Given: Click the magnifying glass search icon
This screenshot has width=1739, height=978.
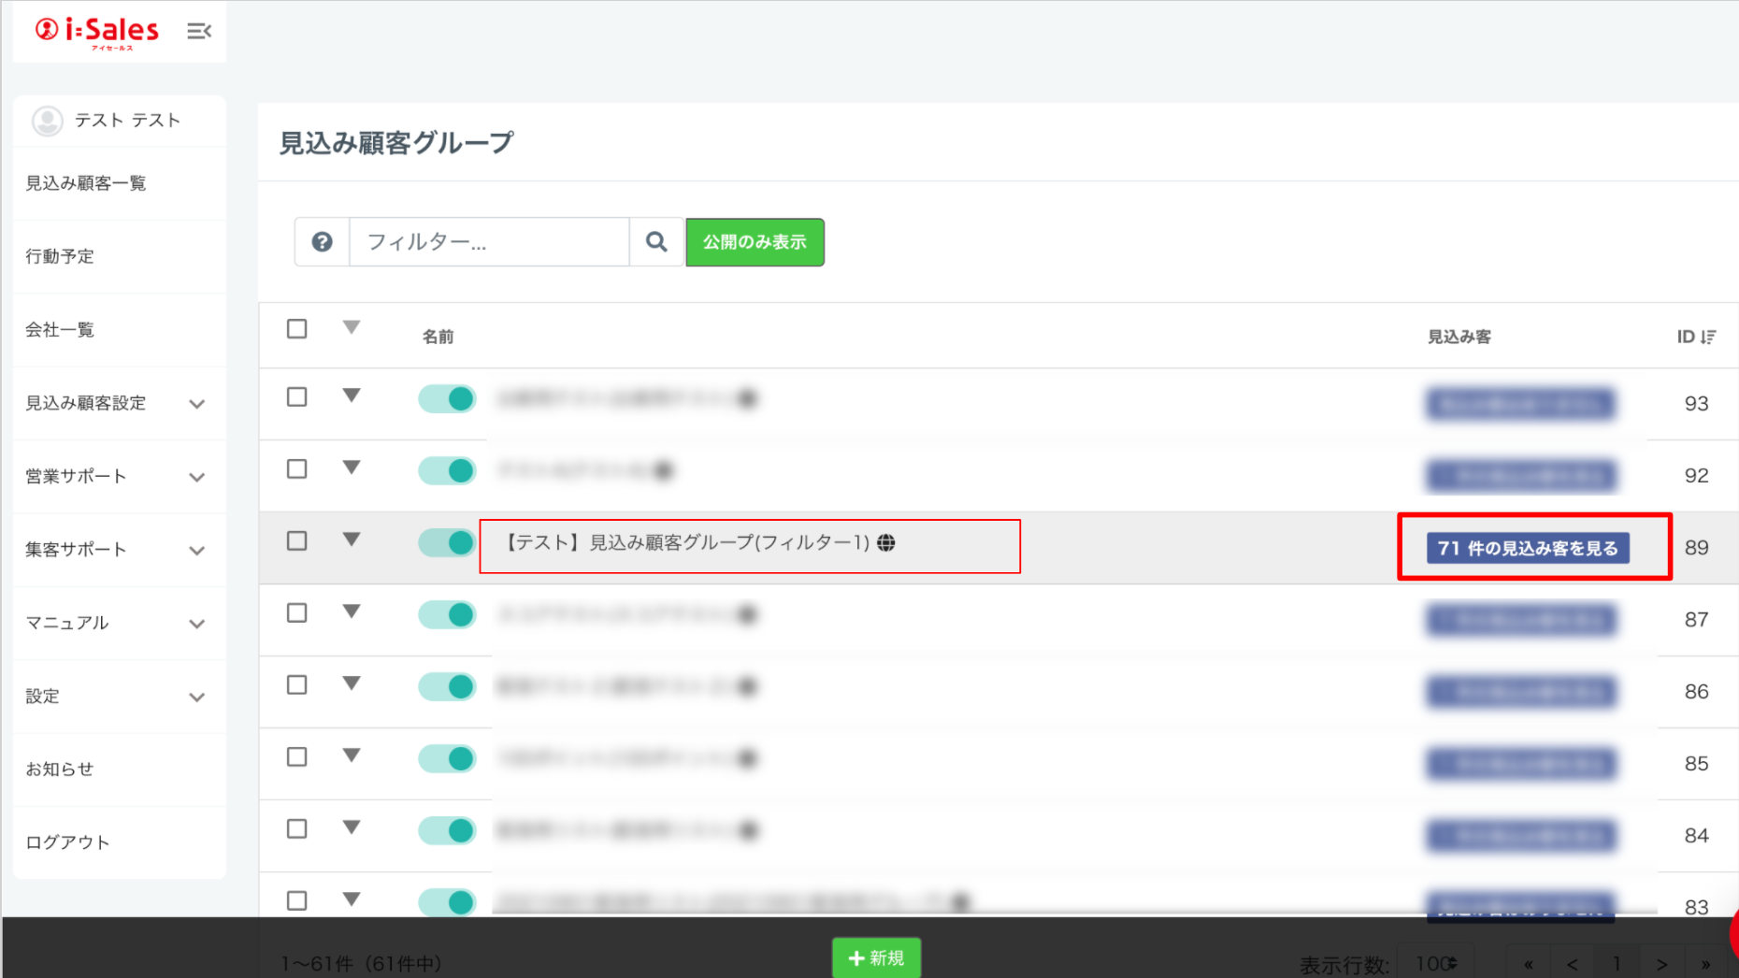Looking at the screenshot, I should pyautogui.click(x=656, y=242).
